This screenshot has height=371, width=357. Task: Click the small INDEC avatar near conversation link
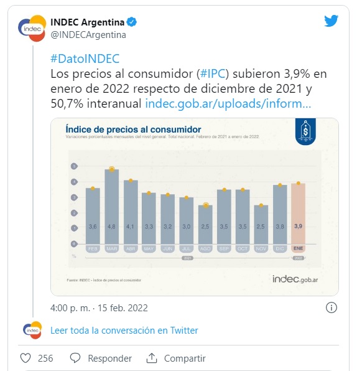click(32, 330)
